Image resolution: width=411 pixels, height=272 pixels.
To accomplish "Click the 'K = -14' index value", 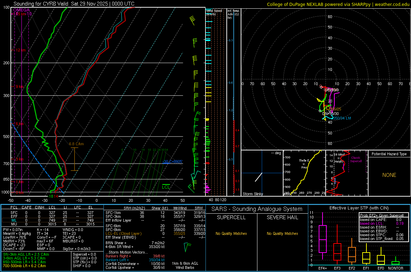I will [x=43, y=230].
